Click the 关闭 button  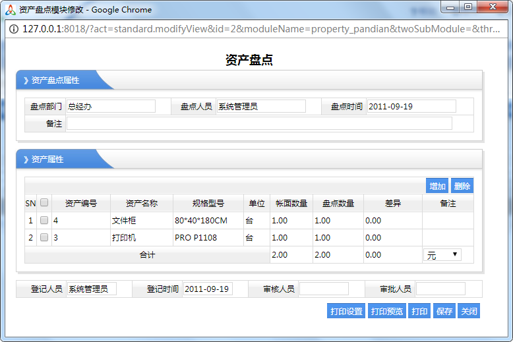[x=469, y=311]
